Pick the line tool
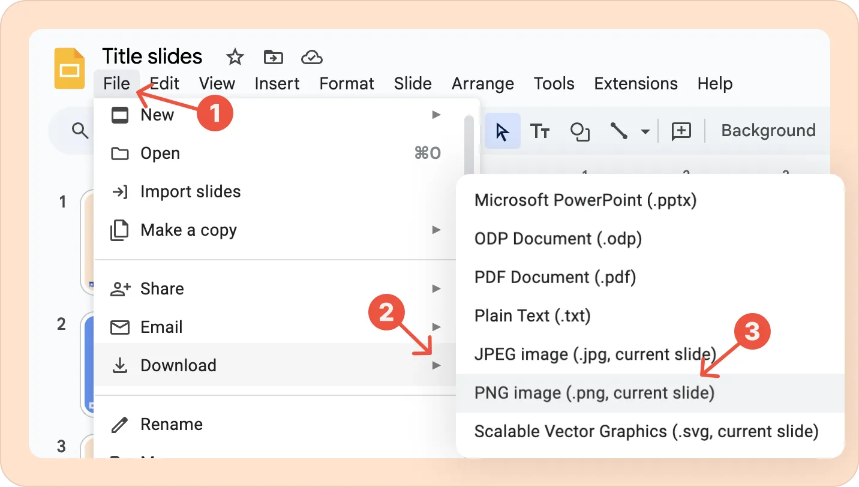This screenshot has width=859, height=487. [x=619, y=131]
